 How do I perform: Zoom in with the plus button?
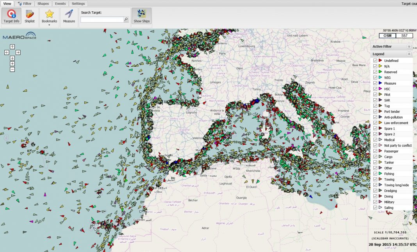pos(12,64)
